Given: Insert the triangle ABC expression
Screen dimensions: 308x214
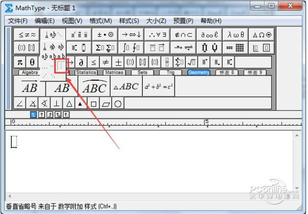Looking at the screenshot, I should click(126, 86).
